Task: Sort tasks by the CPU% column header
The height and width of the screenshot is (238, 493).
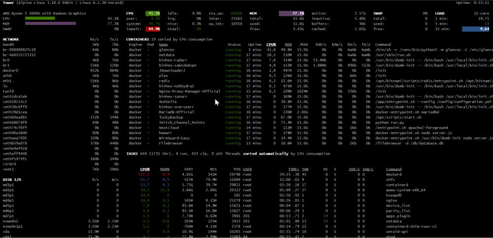Action: (x=145, y=169)
